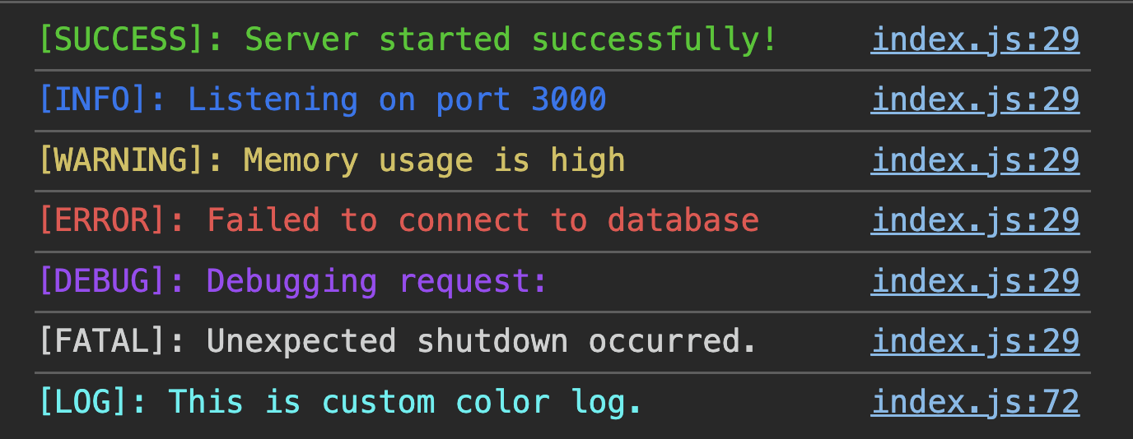Open index.js:29 link beside the SUCCESS log
1133x439 pixels.
click(975, 39)
